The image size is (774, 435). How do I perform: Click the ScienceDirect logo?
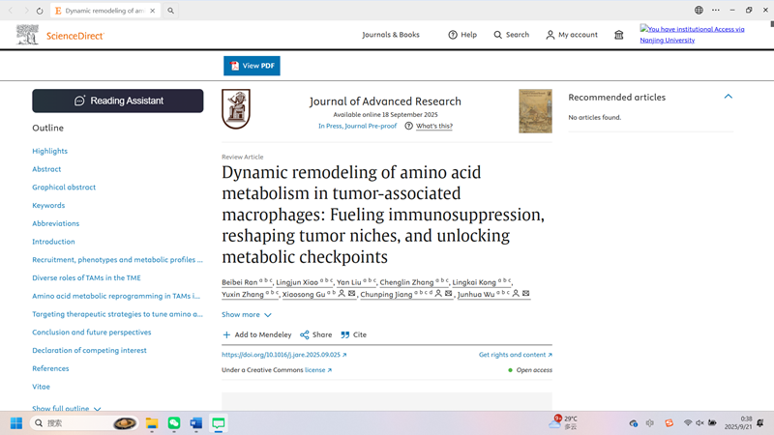pyautogui.click(x=60, y=36)
